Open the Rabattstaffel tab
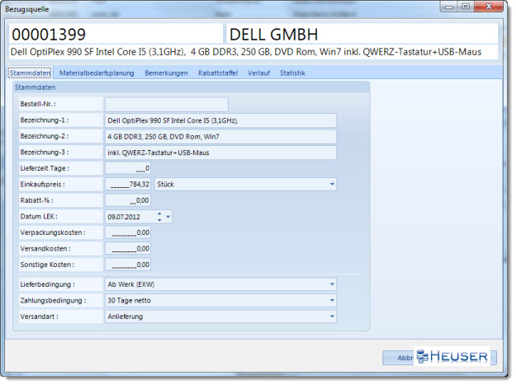Viewport: 516px width, 385px height. click(x=218, y=73)
